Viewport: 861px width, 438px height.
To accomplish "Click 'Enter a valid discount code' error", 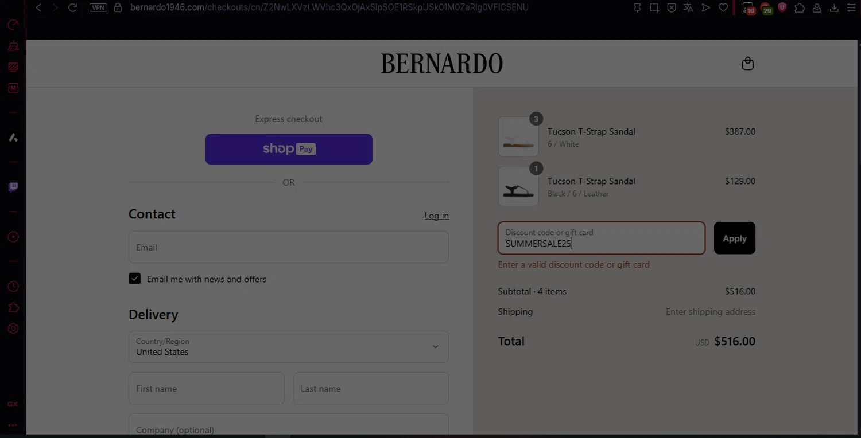I will click(x=574, y=264).
